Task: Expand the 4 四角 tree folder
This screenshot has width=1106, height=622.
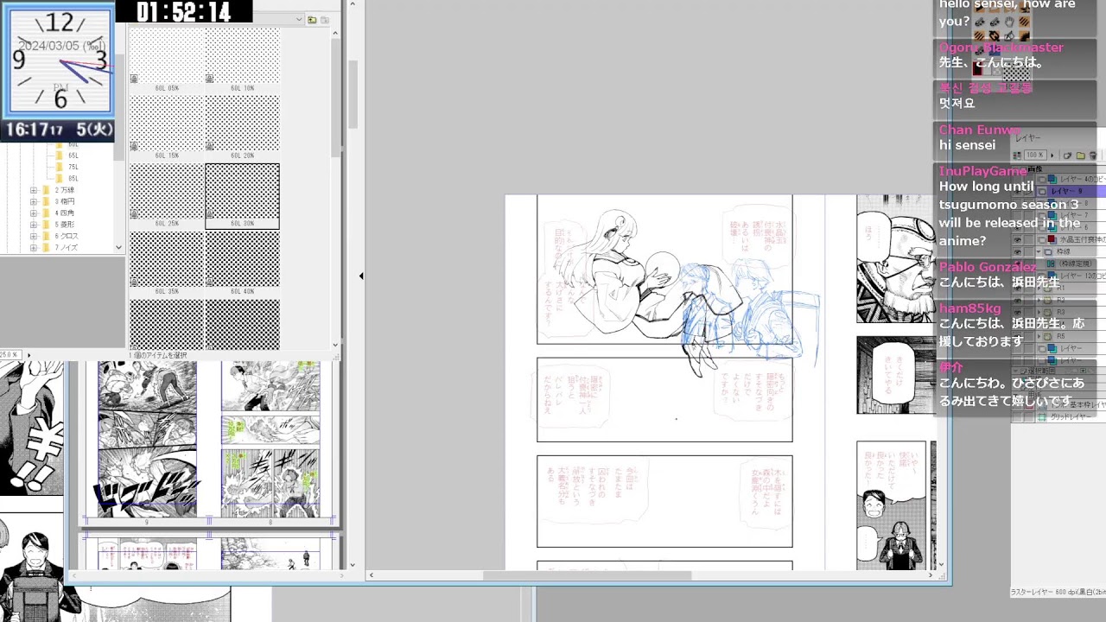Action: 34,213
